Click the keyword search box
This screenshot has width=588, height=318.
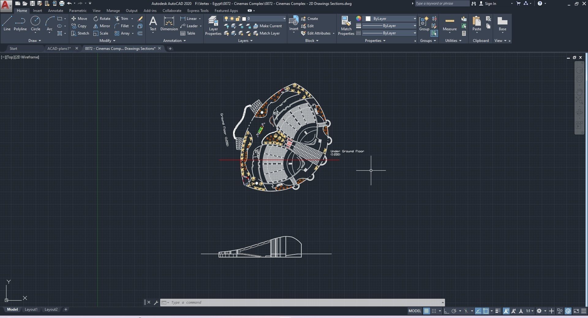click(442, 4)
